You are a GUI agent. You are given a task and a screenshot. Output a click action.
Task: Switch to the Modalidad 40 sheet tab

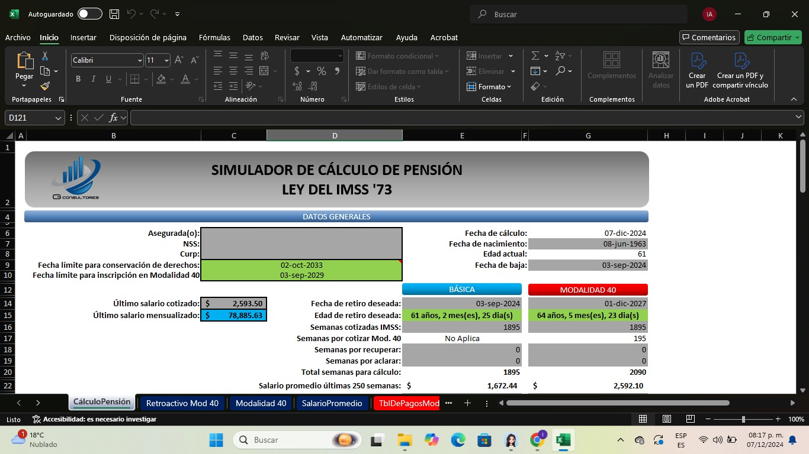click(261, 403)
